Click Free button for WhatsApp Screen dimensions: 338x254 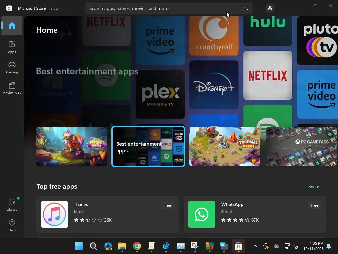click(314, 205)
